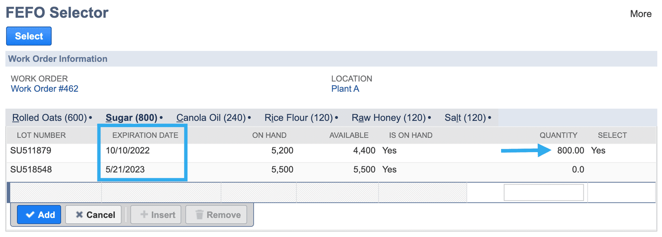Click the 800.00 quantity cell

click(x=571, y=151)
